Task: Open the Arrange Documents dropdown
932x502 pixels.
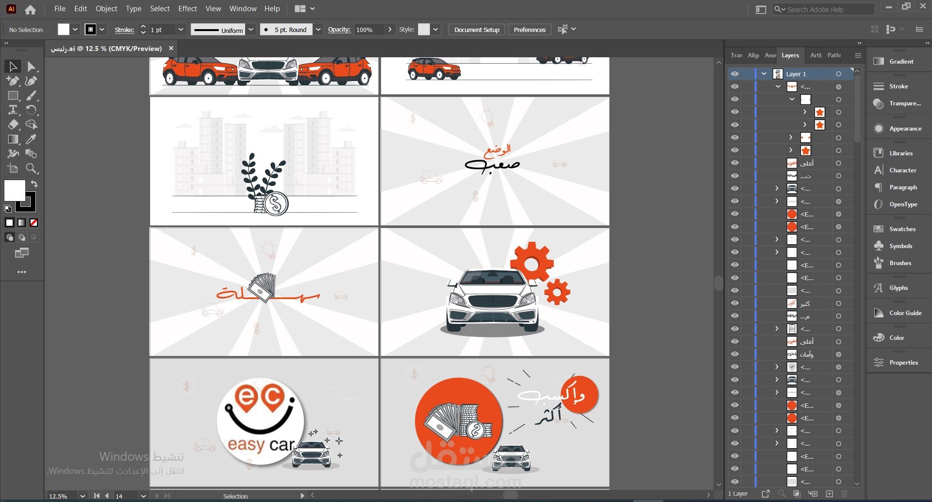Action: click(305, 9)
